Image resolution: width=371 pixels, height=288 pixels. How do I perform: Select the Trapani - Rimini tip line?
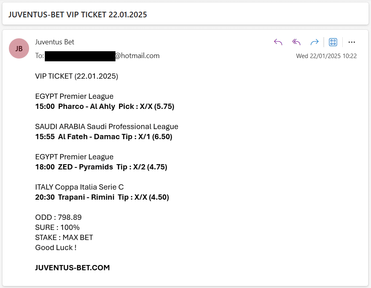102,197
